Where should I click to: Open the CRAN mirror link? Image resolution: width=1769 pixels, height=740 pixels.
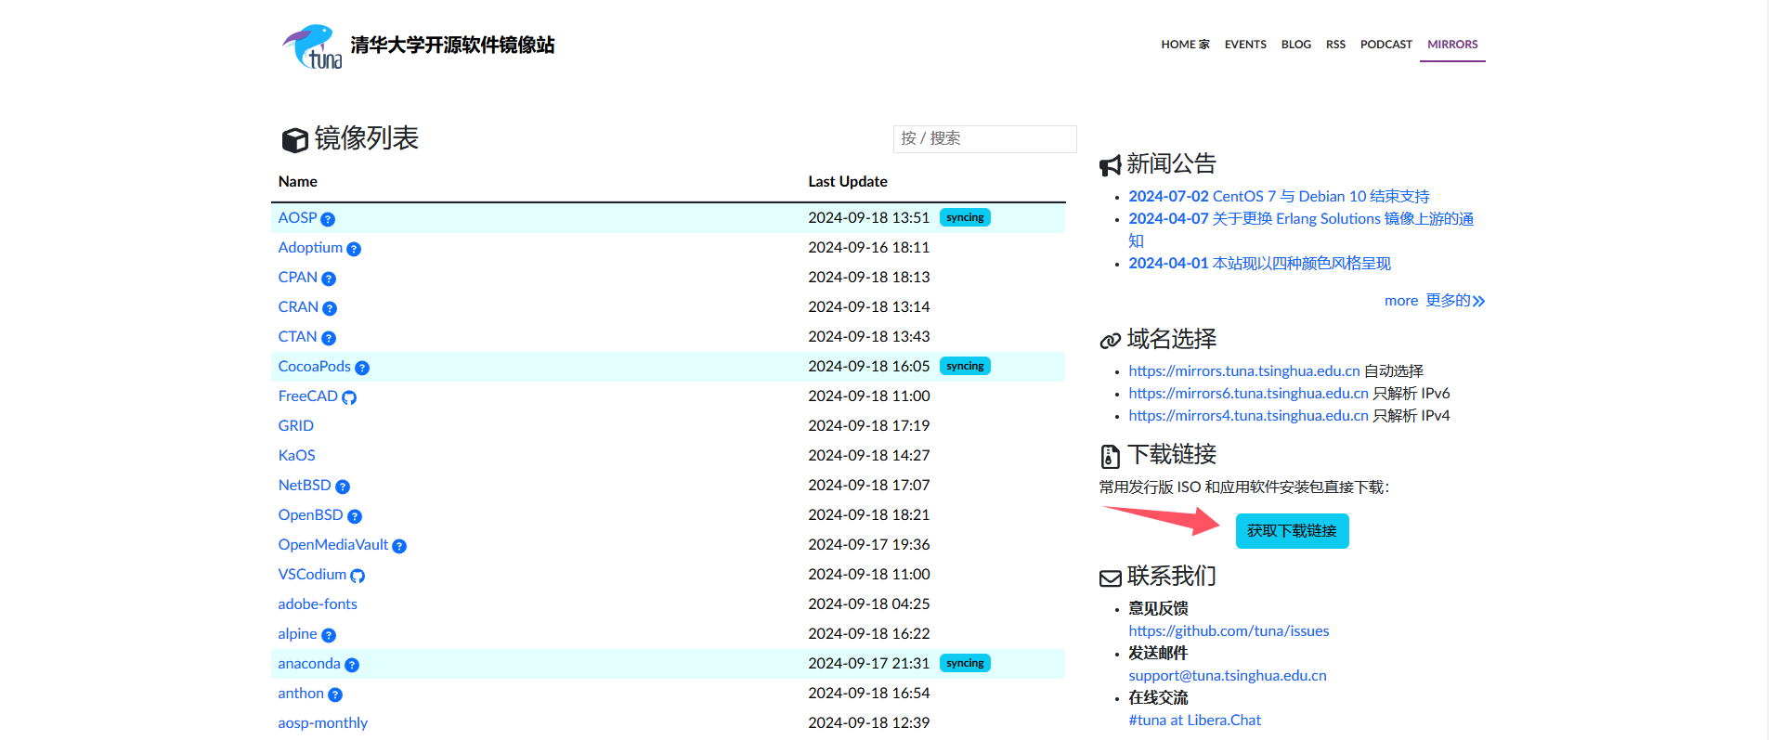pos(298,306)
